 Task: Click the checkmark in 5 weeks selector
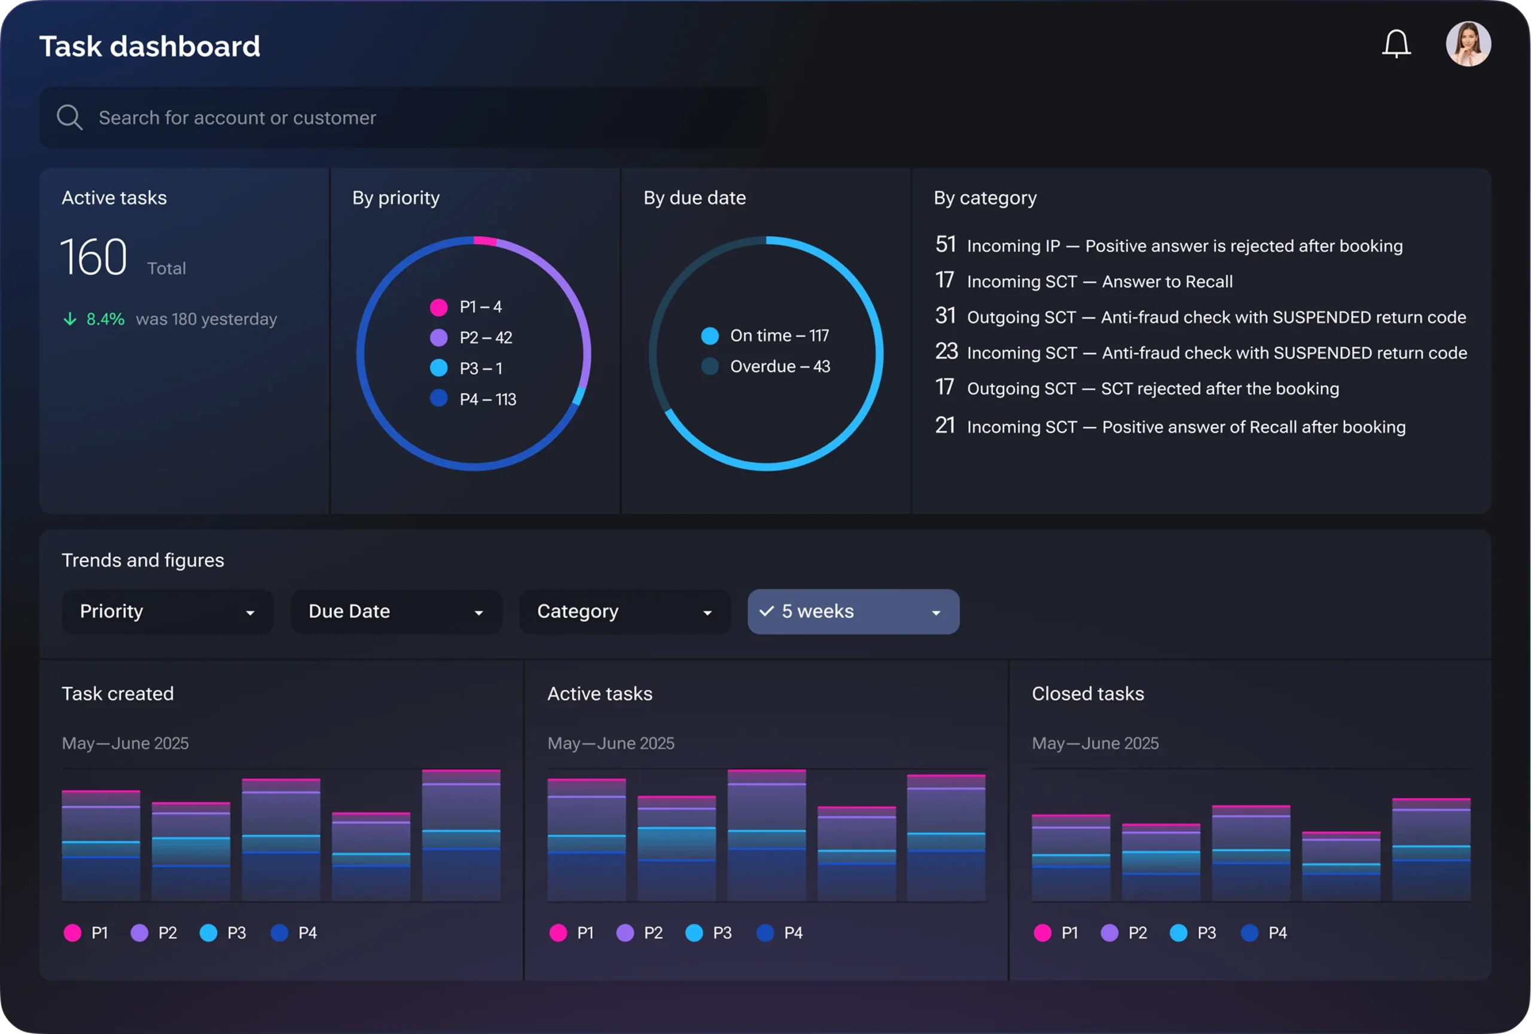(x=766, y=611)
